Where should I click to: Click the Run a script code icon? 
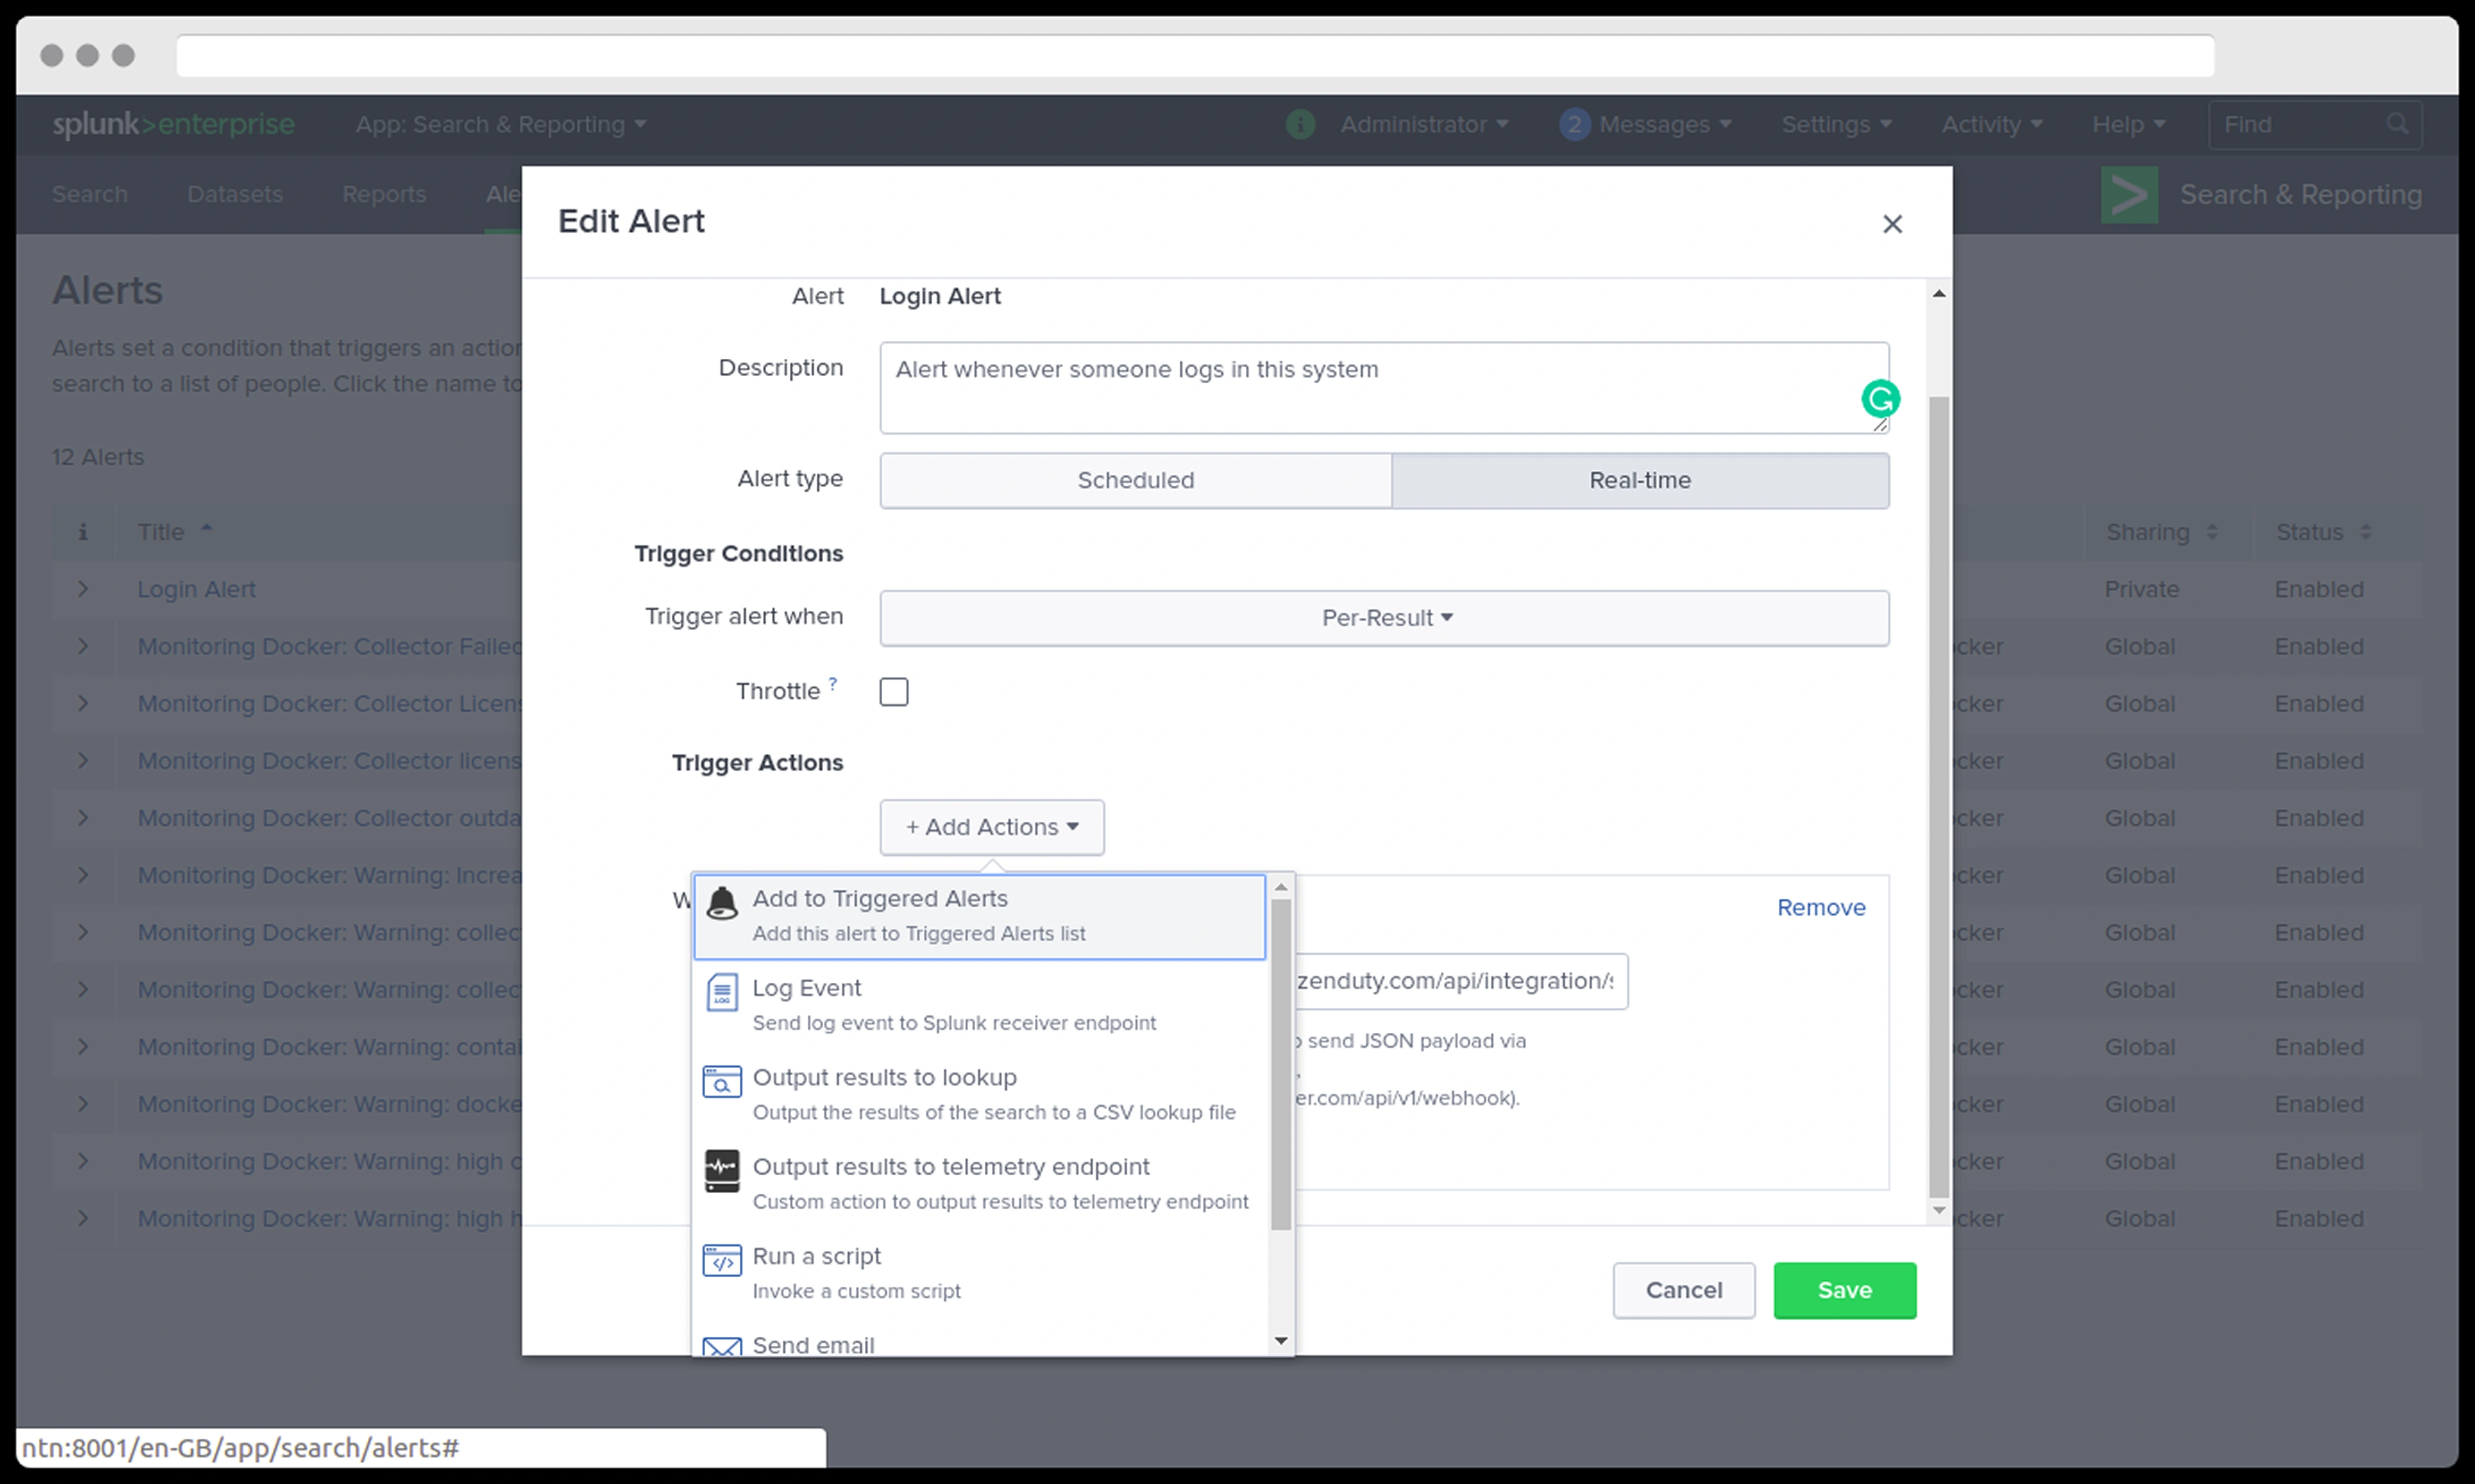pyautogui.click(x=722, y=1261)
